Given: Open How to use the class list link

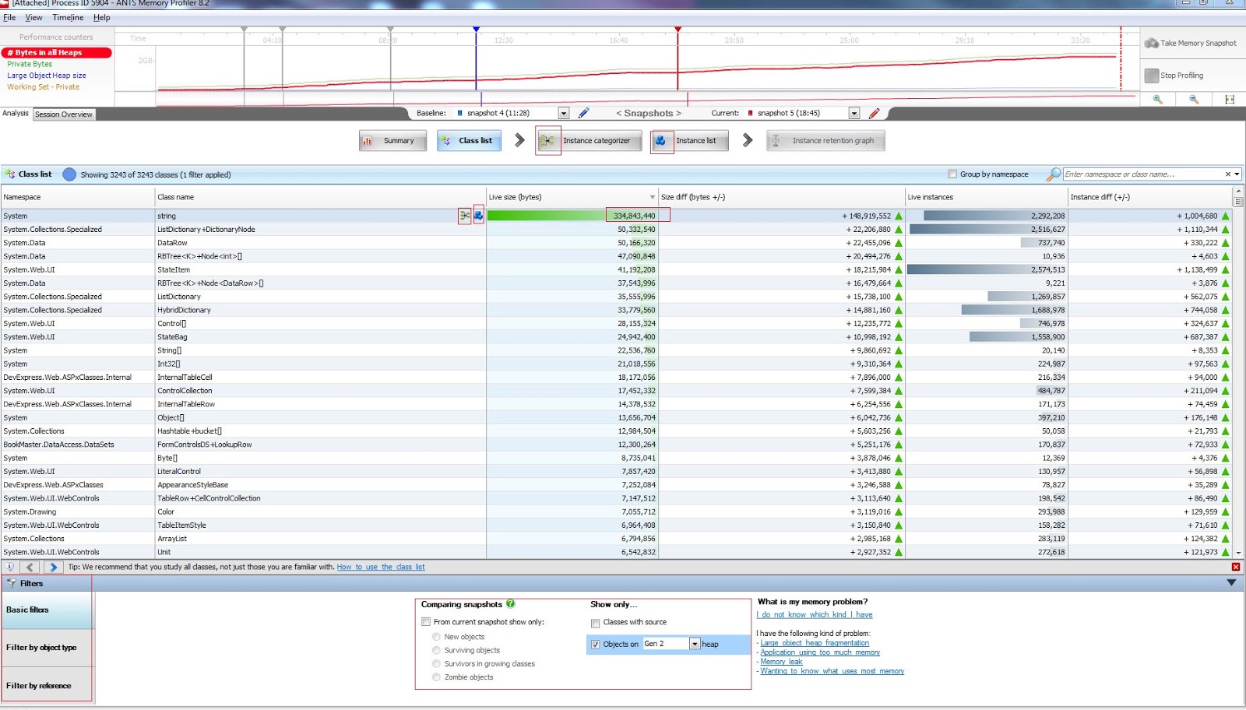Looking at the screenshot, I should point(381,567).
